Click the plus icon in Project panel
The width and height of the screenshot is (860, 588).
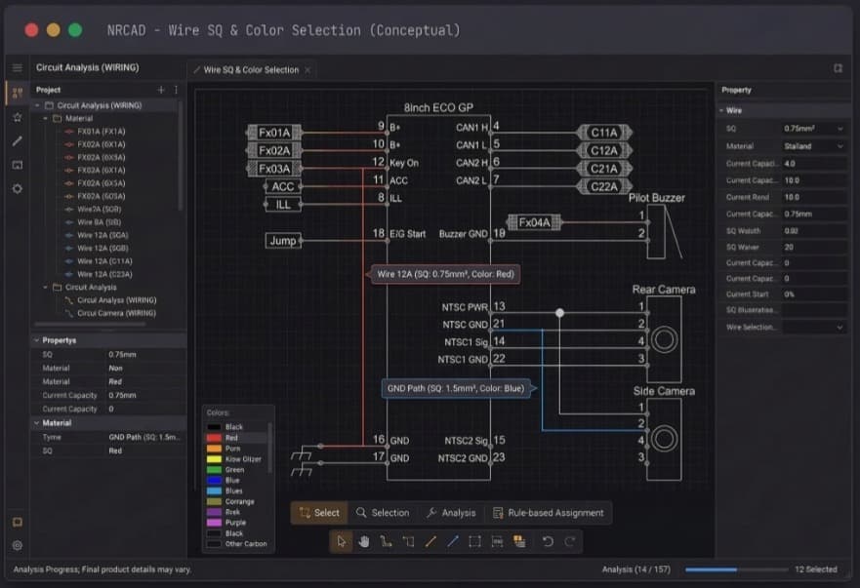click(161, 90)
